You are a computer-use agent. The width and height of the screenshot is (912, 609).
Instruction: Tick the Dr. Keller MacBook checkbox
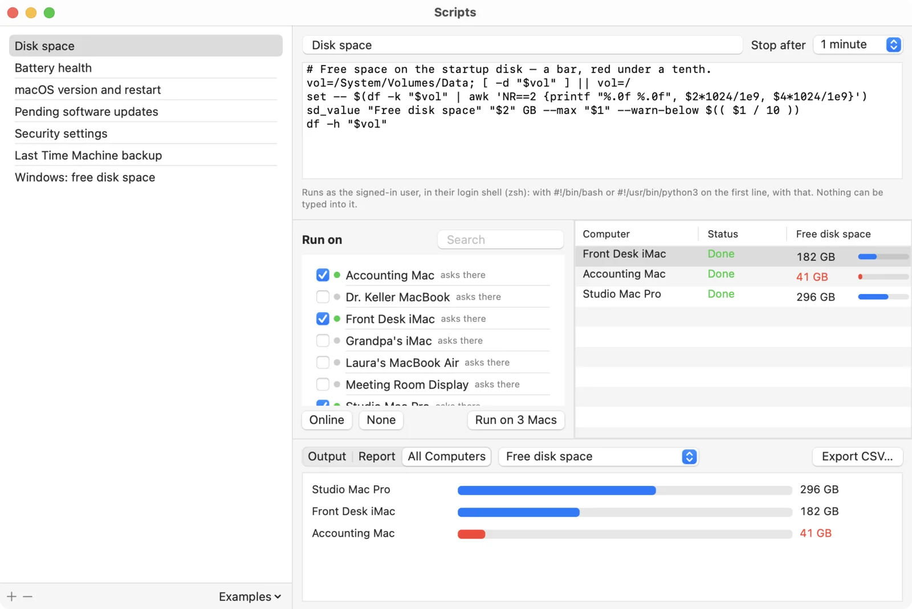tap(323, 297)
